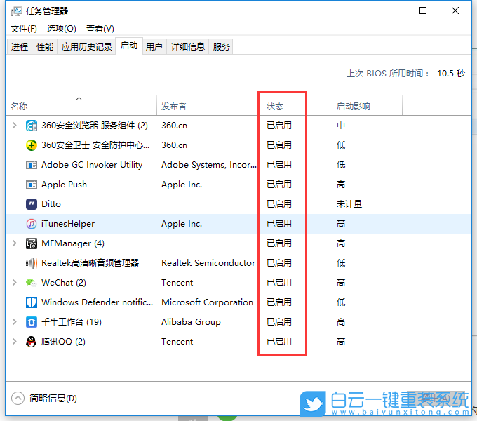
Task: Open the 查看(V) menu
Action: (100, 29)
